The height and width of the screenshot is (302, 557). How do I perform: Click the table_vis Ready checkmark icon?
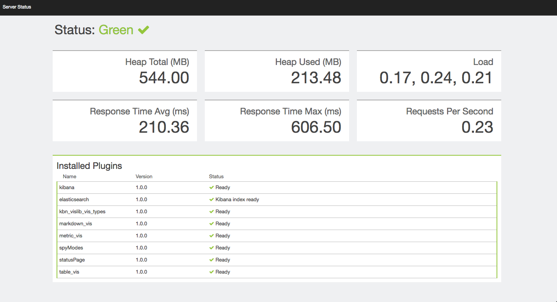(x=211, y=272)
